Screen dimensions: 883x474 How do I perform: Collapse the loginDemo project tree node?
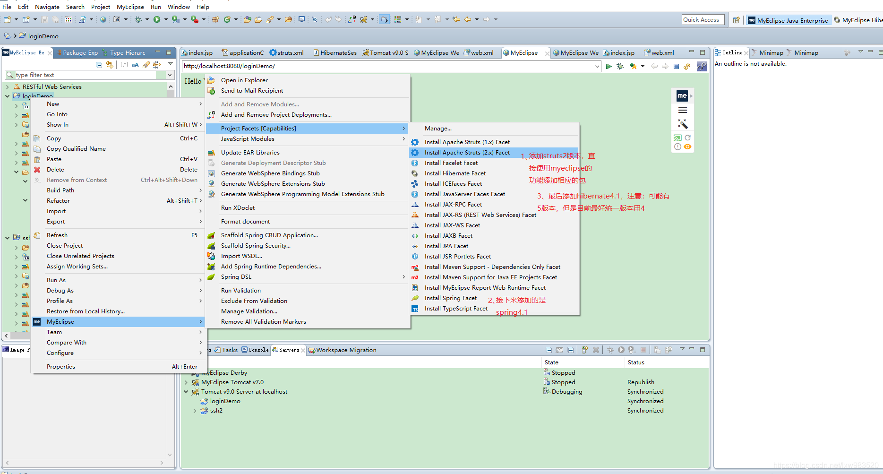pos(7,96)
